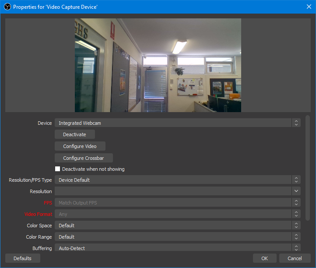Click the window title 'Properties for Video Capture Device'
This screenshot has width=316, height=268.
coord(55,7)
